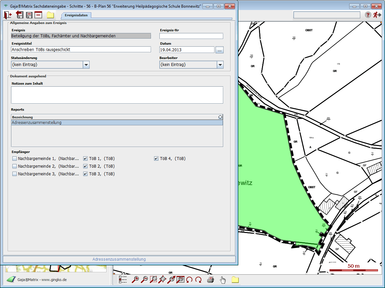Click the printer icon in map toolbar

pos(210,280)
